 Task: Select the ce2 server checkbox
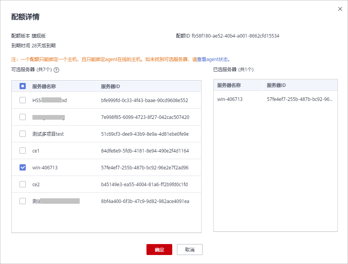[23, 184]
